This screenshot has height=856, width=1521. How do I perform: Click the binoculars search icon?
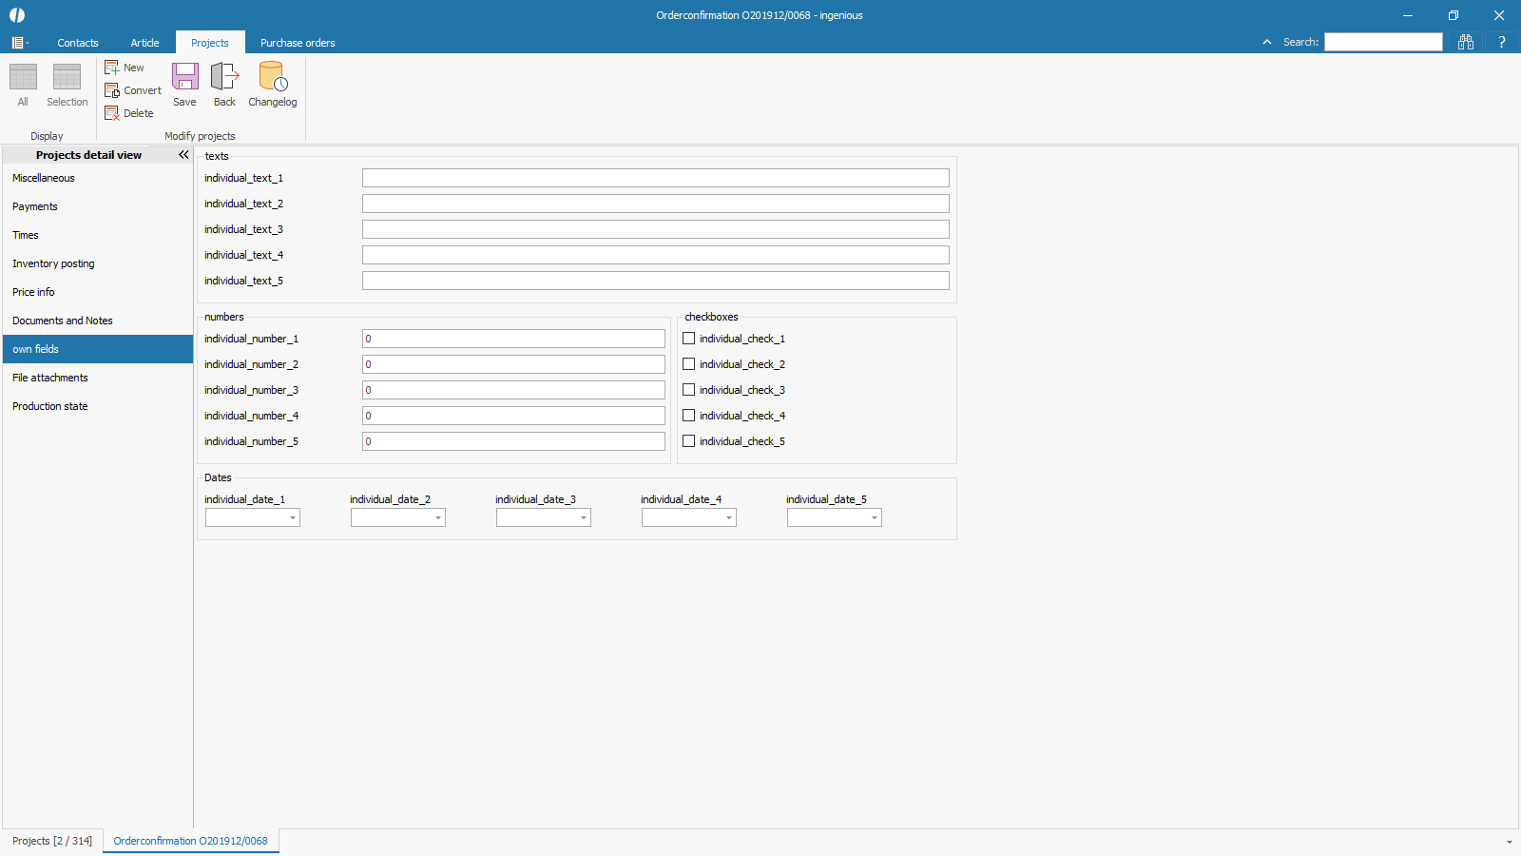[x=1466, y=42]
